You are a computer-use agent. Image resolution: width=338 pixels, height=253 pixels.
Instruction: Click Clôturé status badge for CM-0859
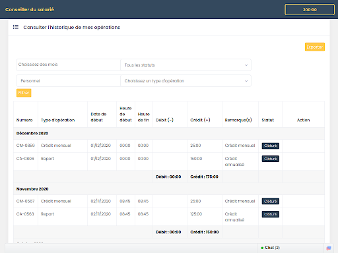271,146
